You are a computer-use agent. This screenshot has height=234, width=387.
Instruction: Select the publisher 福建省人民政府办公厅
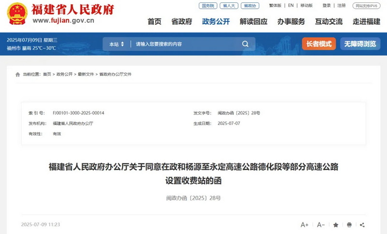point(73,124)
